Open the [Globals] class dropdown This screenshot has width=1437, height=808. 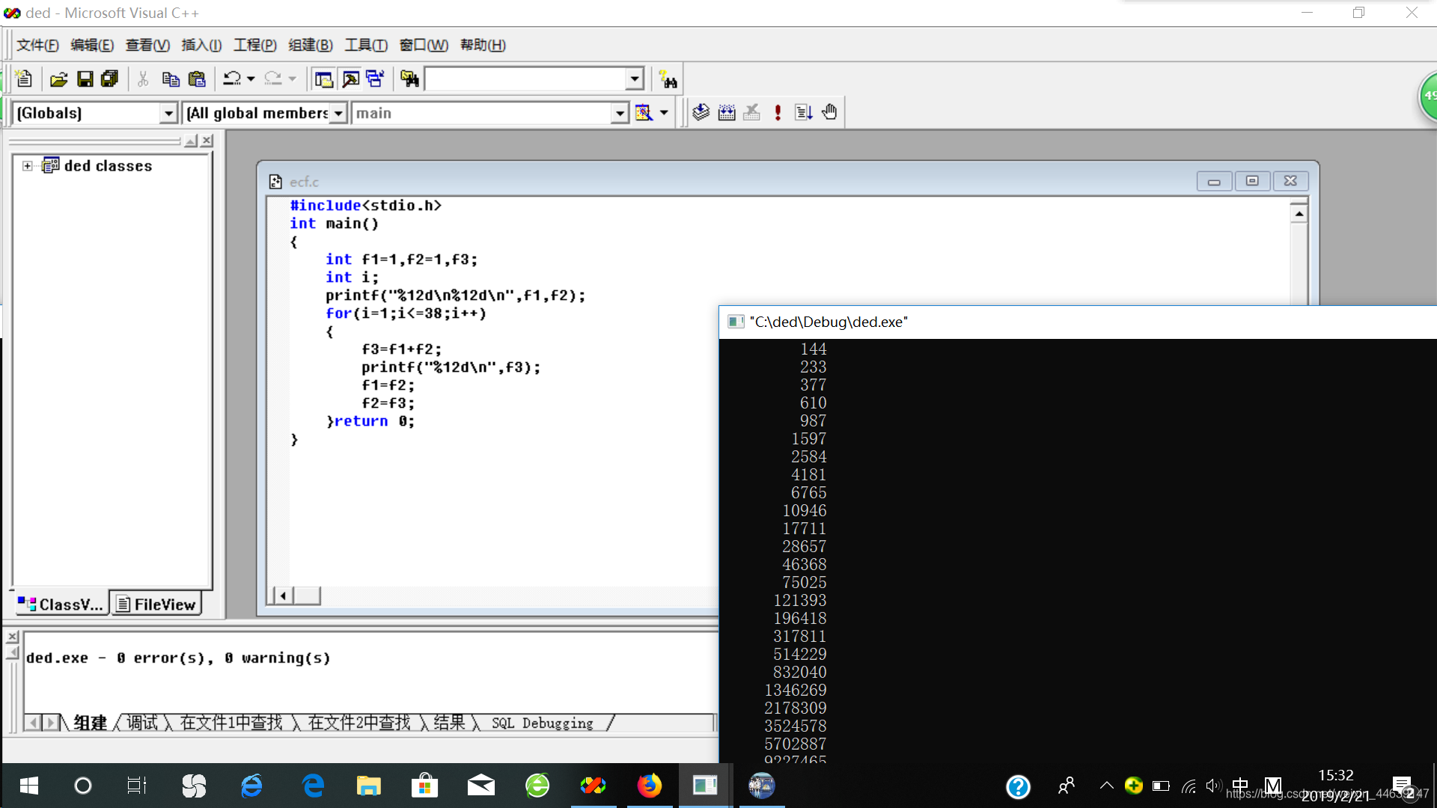coord(168,113)
